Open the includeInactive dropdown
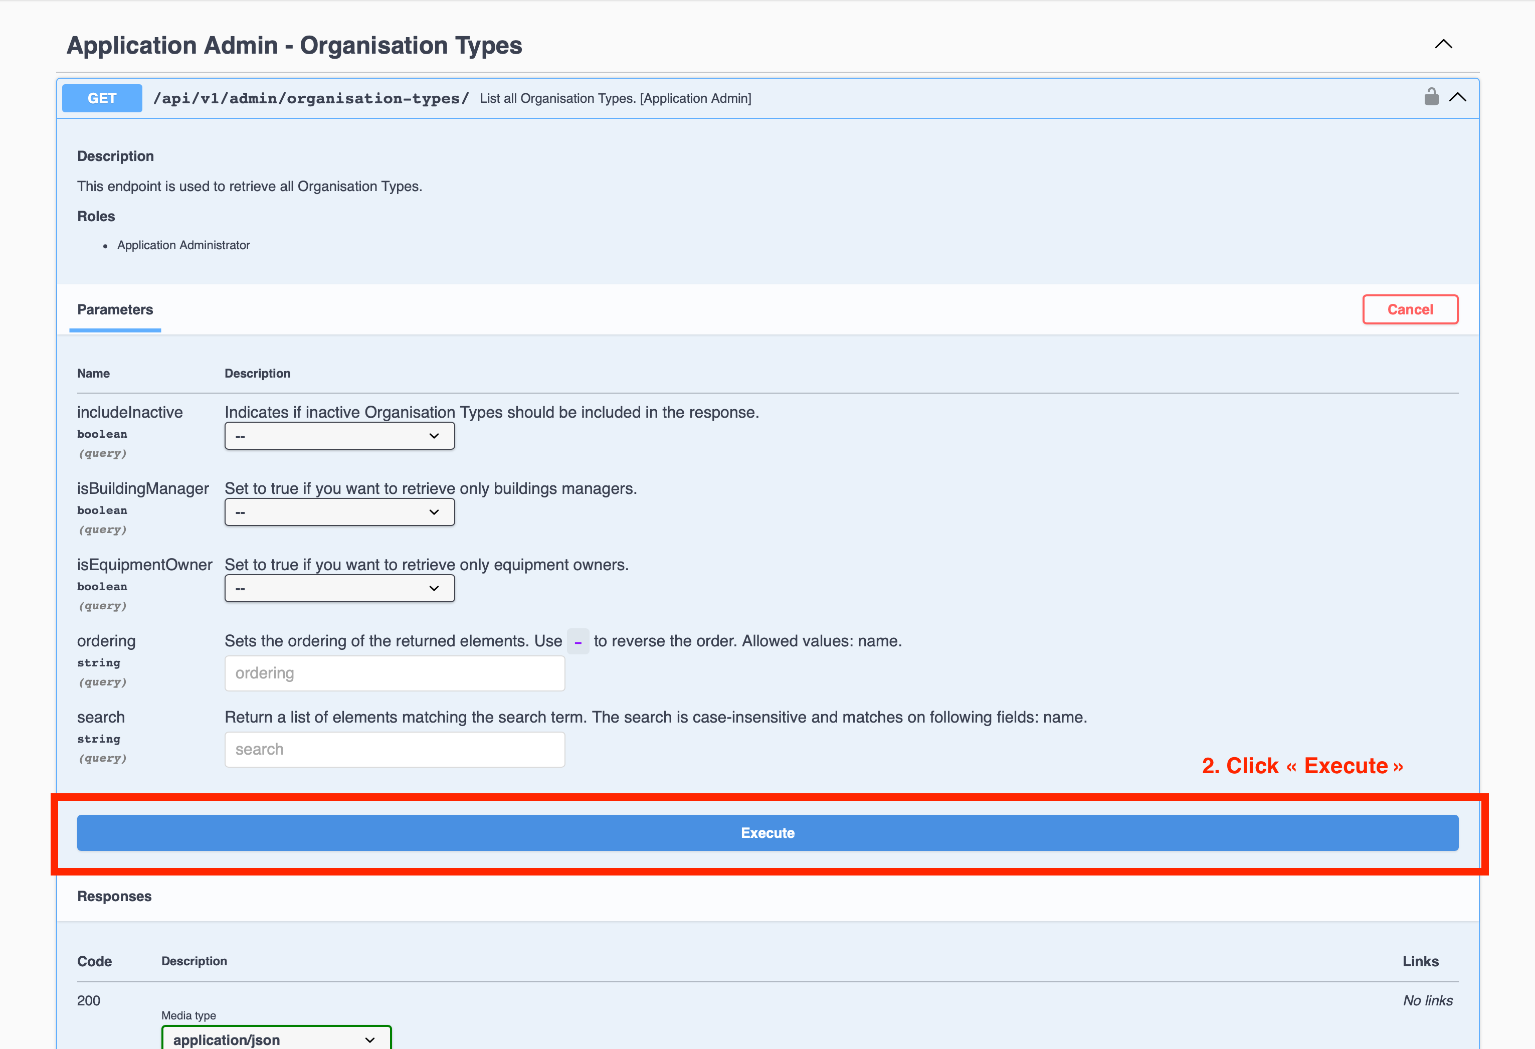 [339, 436]
